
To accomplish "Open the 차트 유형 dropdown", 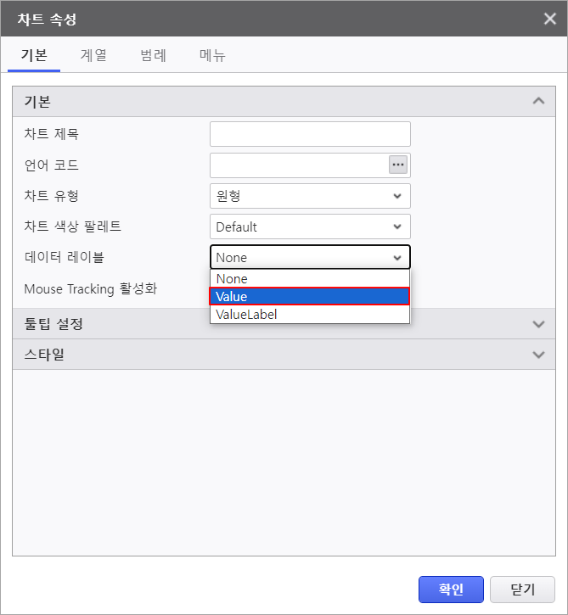I will click(310, 196).
